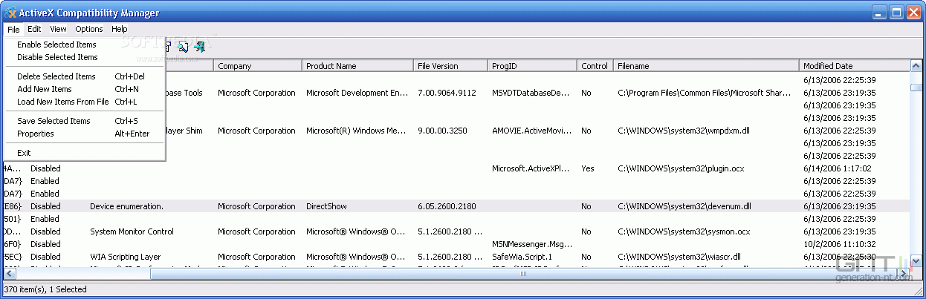Open the Options menu

89,29
